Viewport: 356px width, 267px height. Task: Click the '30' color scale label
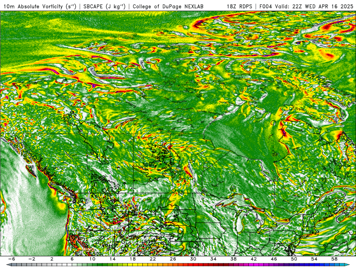point(193,259)
